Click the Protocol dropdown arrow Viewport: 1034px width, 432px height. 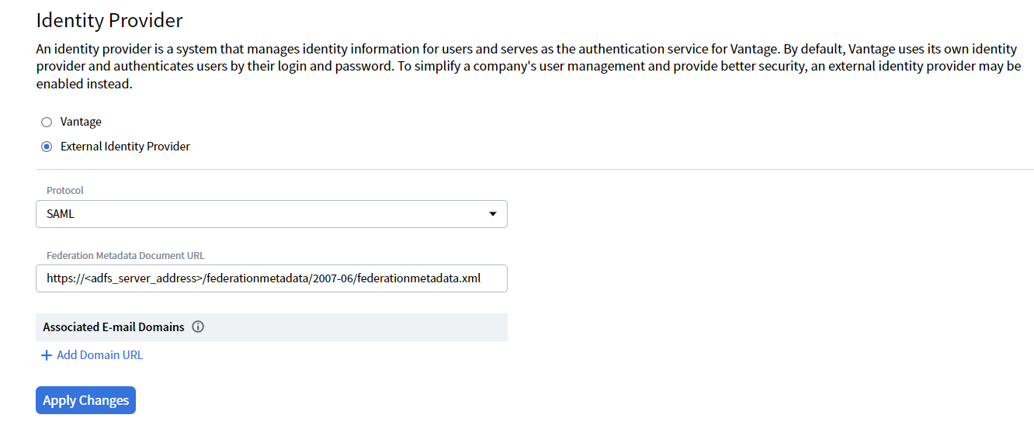[493, 214]
